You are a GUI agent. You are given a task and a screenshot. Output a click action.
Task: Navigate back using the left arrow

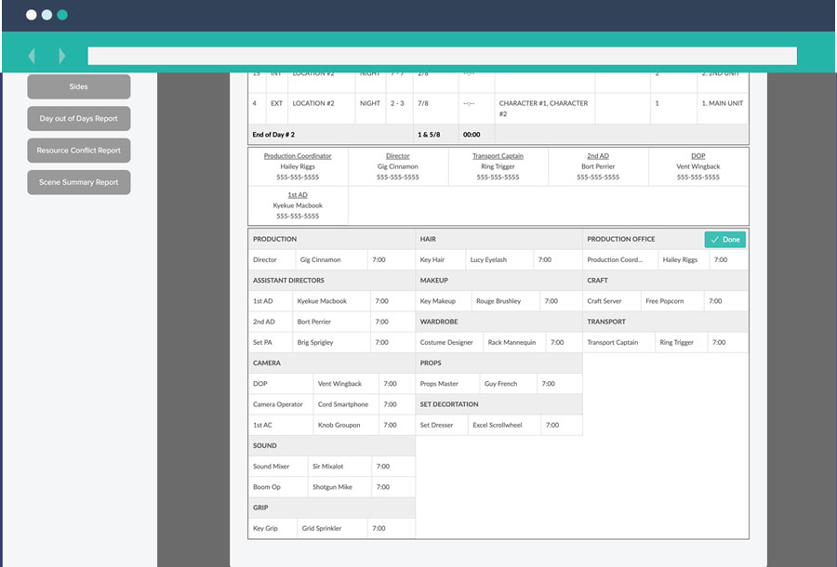coord(33,55)
